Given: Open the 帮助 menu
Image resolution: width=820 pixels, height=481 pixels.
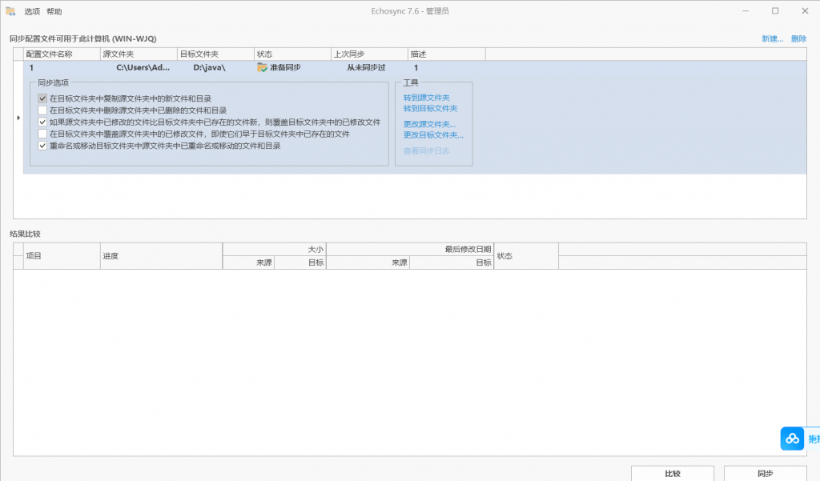Looking at the screenshot, I should click(56, 10).
